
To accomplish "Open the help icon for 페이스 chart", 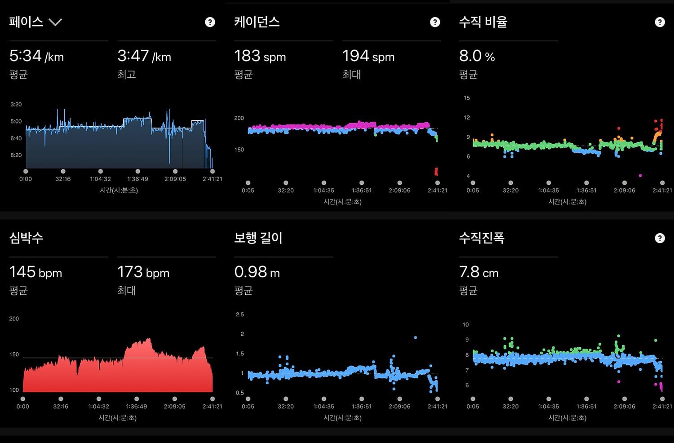I will point(210,22).
